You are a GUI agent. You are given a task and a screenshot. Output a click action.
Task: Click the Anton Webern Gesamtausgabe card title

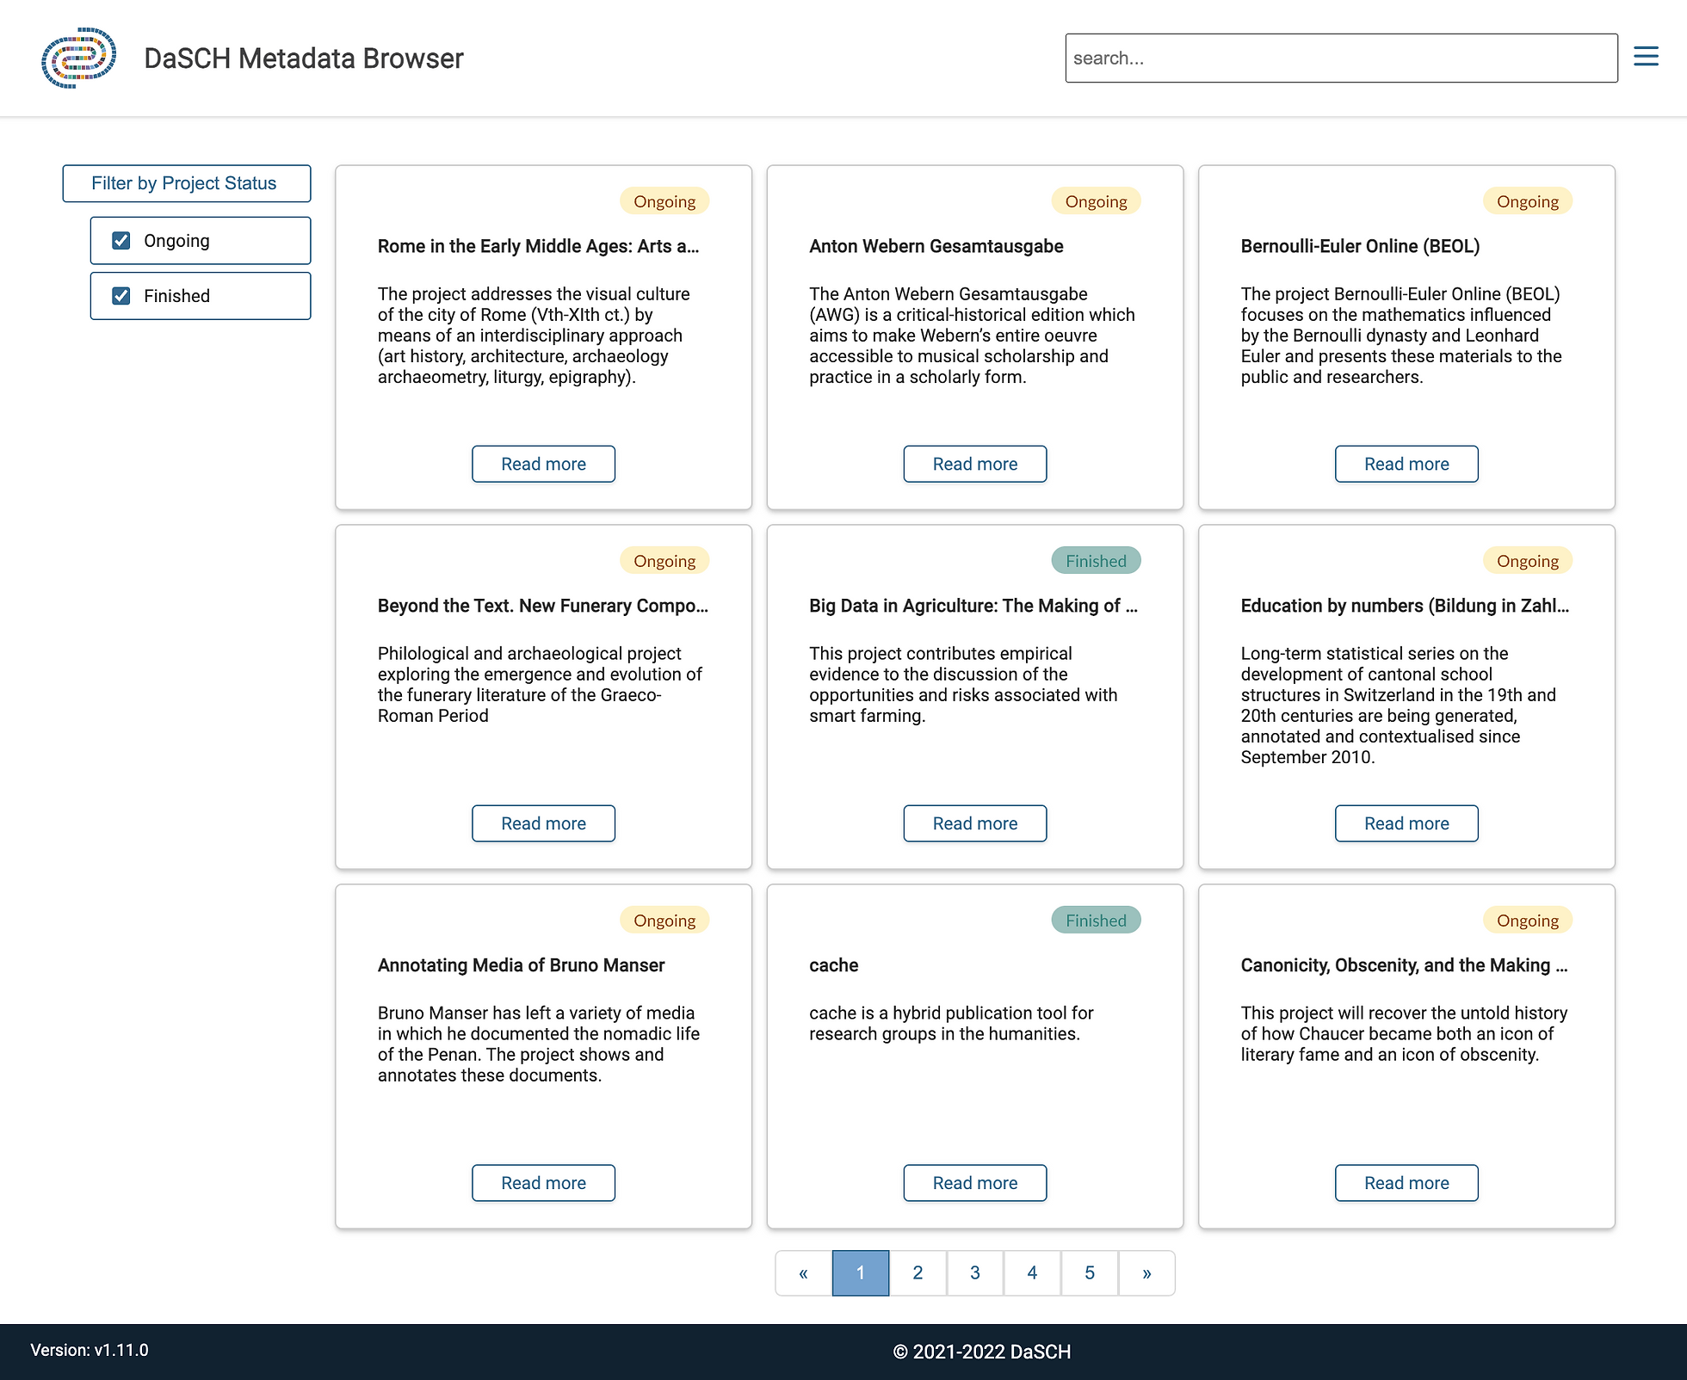(x=936, y=246)
